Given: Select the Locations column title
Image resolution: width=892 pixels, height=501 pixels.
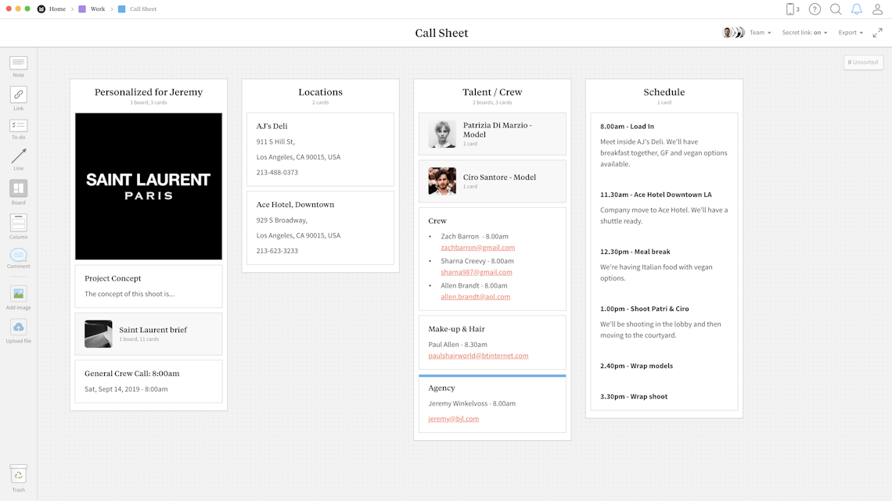Looking at the screenshot, I should point(320,92).
